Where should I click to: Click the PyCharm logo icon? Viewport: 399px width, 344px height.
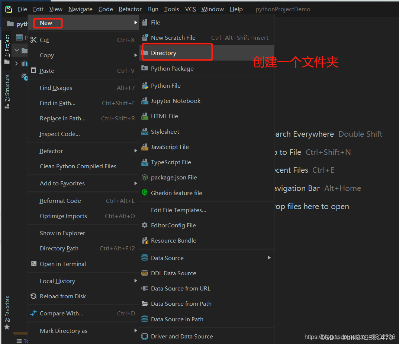point(9,9)
